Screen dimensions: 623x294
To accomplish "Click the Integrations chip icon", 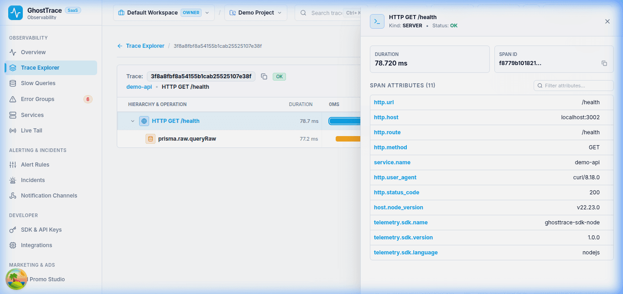I will [13, 245].
